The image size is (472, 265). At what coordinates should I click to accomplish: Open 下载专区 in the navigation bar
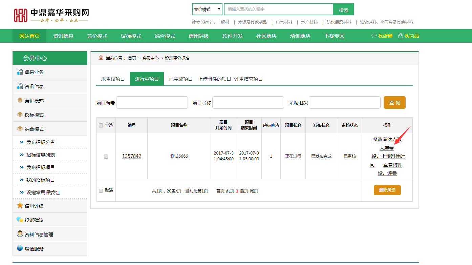point(334,36)
